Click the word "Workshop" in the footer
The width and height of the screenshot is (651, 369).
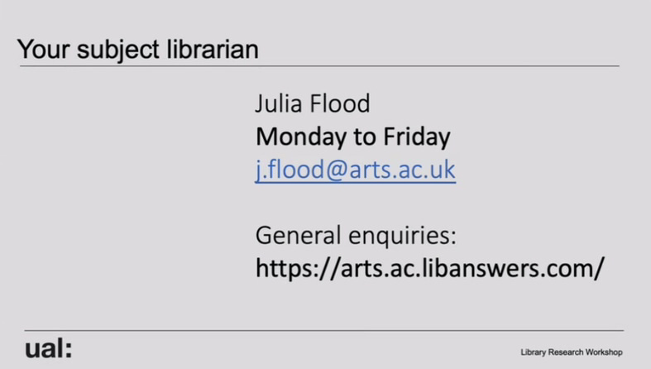pyautogui.click(x=604, y=352)
